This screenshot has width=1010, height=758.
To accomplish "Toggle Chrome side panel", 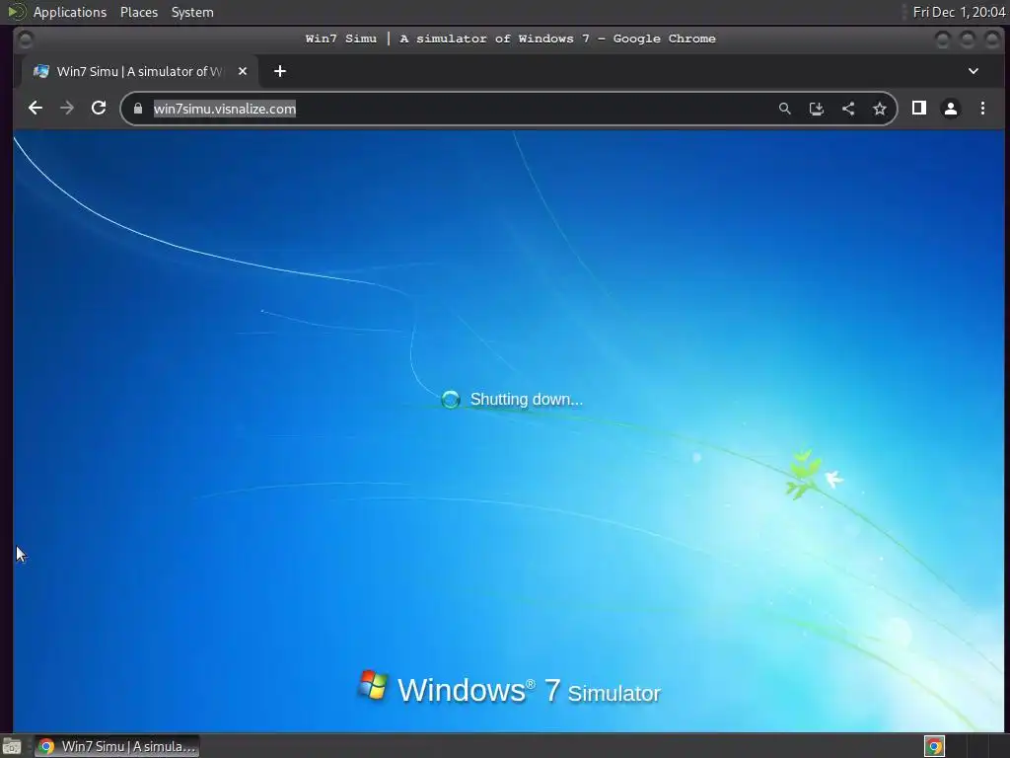I will point(919,109).
